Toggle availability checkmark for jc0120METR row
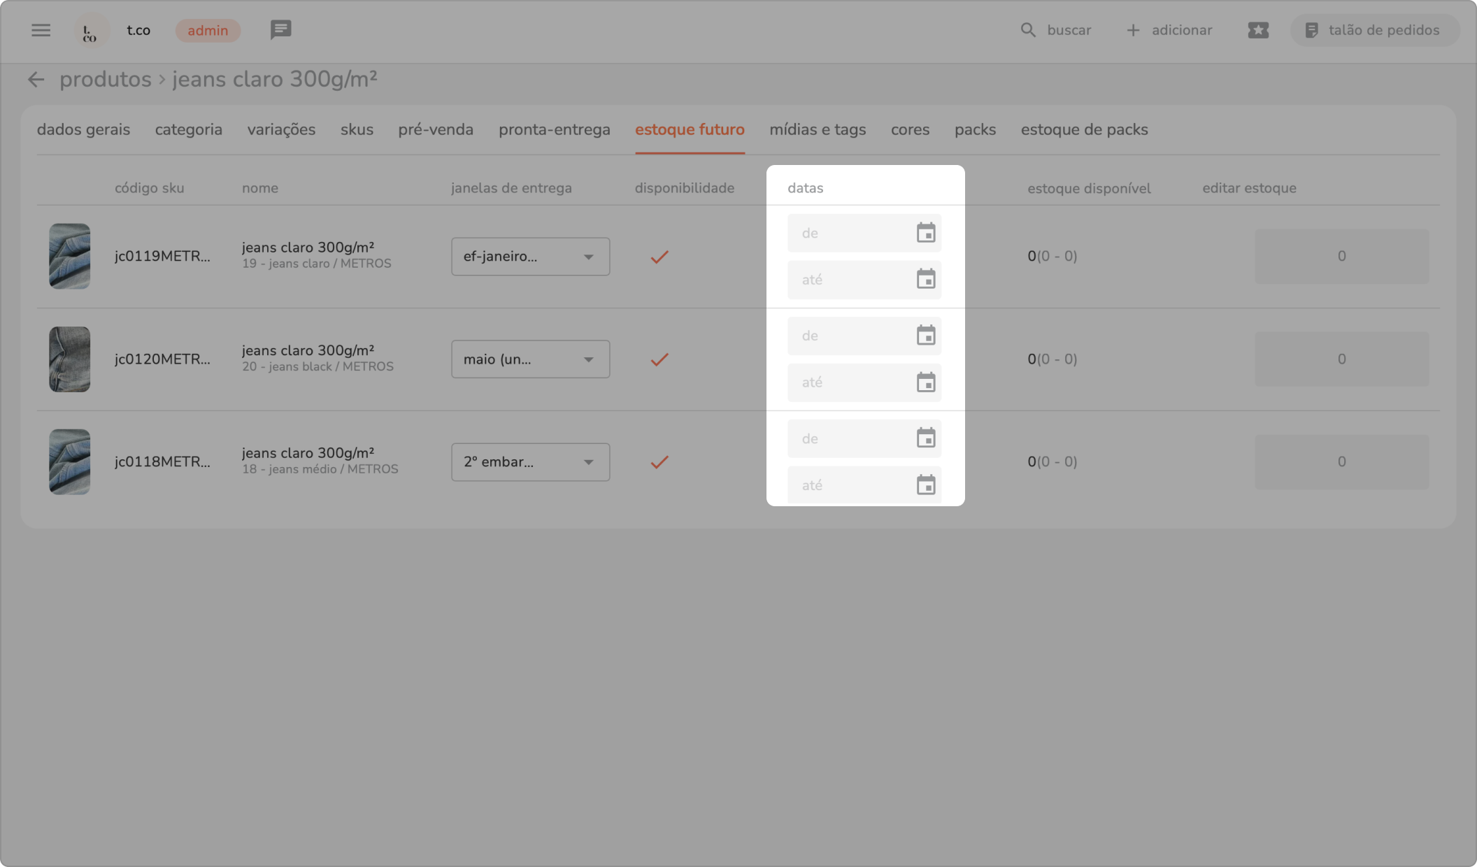The width and height of the screenshot is (1477, 867). coord(659,359)
